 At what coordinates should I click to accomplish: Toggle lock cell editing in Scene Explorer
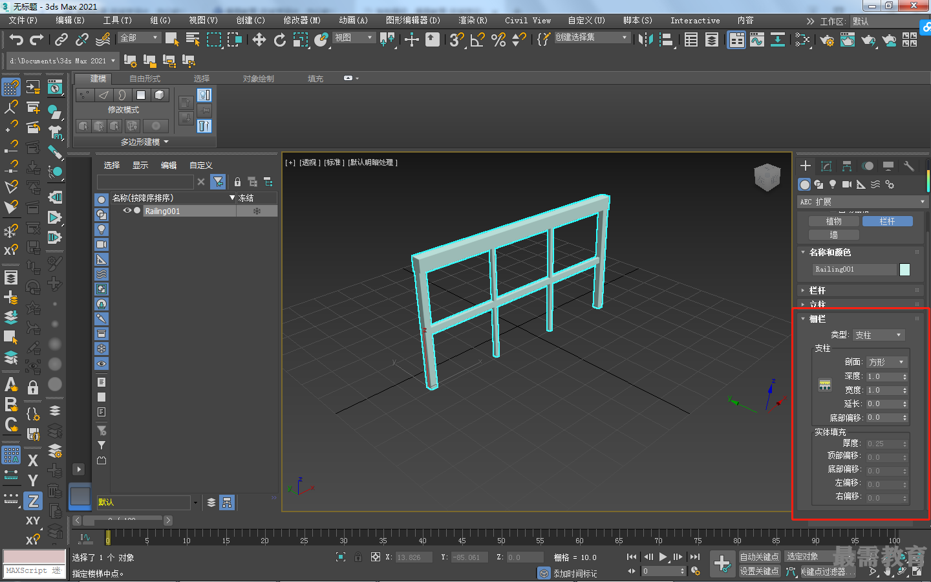[237, 182]
